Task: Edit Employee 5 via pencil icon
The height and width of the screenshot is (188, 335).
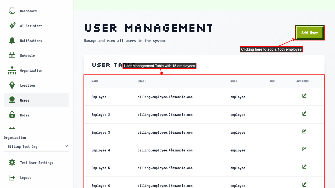Action: (304, 167)
